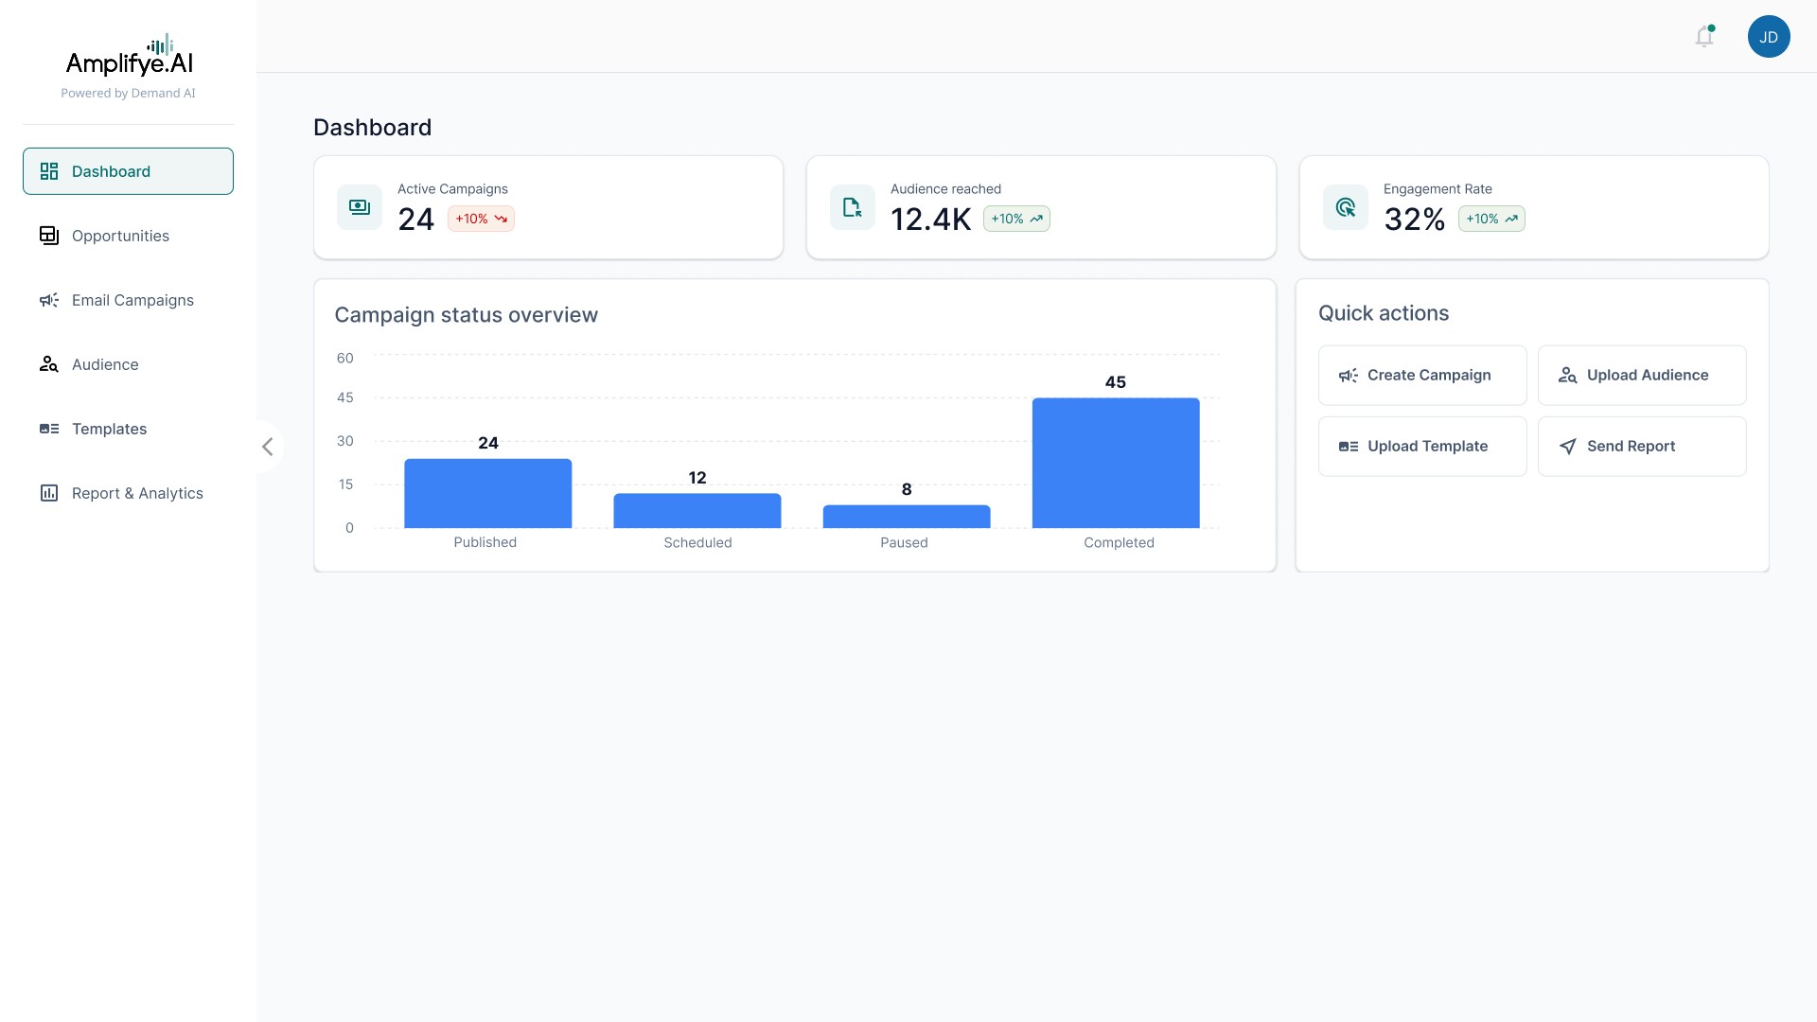This screenshot has height=1022, width=1817.
Task: Click the Report & Analytics chart icon
Action: tap(49, 493)
